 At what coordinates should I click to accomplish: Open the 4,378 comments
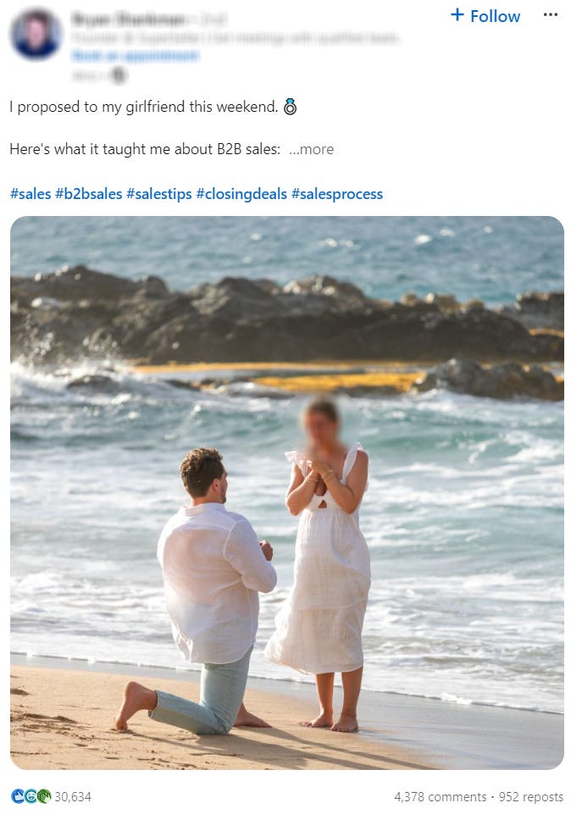tap(441, 796)
